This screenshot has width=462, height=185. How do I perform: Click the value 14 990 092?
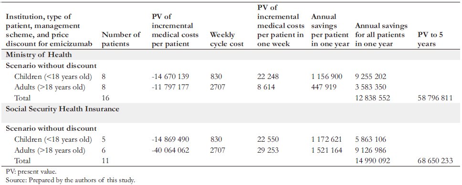372,161
